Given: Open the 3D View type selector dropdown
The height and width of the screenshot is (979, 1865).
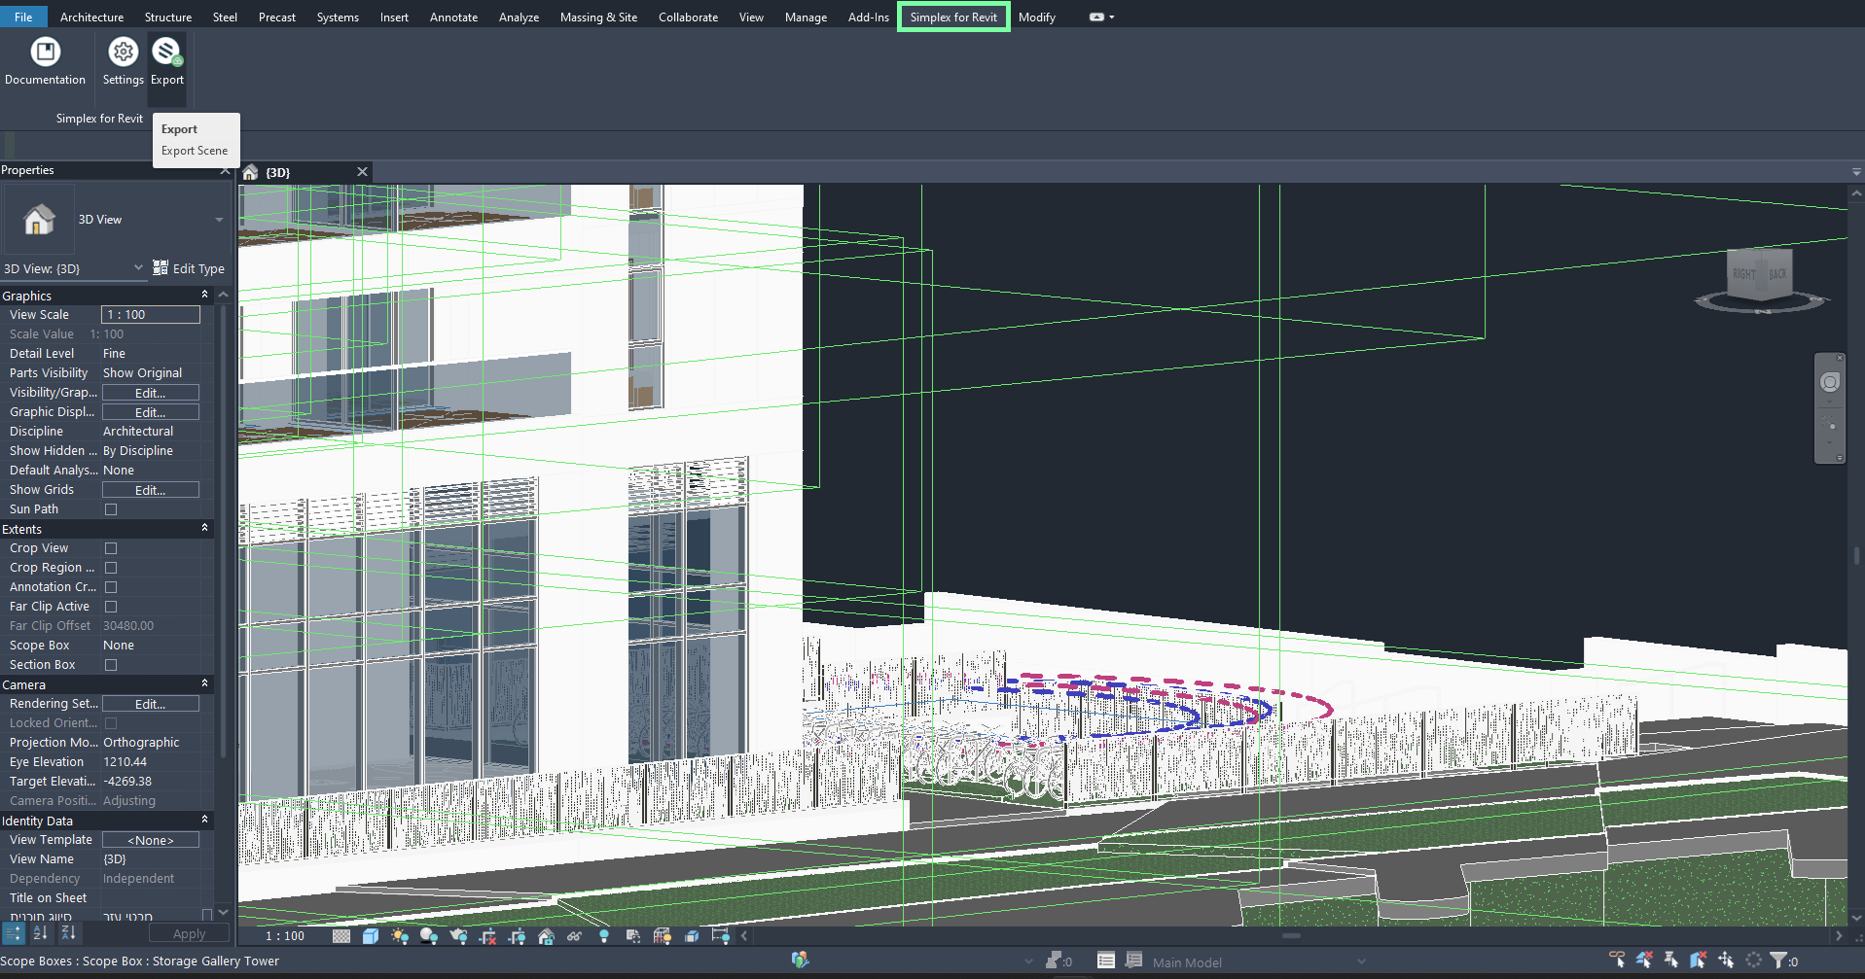Looking at the screenshot, I should tap(219, 220).
